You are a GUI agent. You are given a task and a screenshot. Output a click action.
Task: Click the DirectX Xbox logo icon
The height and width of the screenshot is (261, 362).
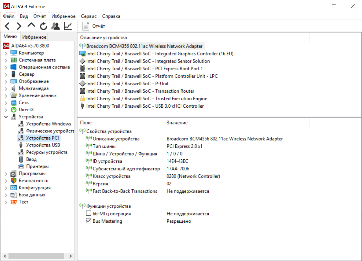click(14, 109)
